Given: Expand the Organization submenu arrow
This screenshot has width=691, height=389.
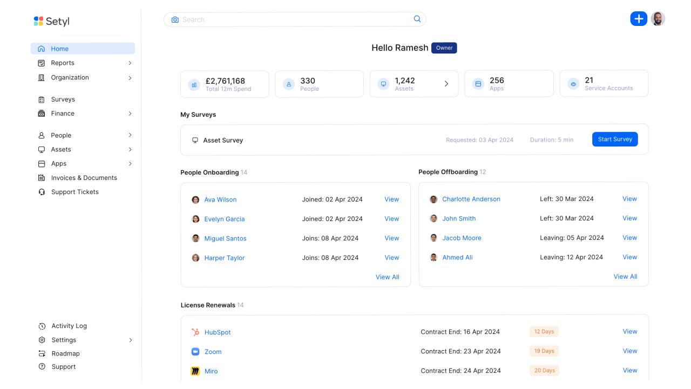Looking at the screenshot, I should 130,78.
